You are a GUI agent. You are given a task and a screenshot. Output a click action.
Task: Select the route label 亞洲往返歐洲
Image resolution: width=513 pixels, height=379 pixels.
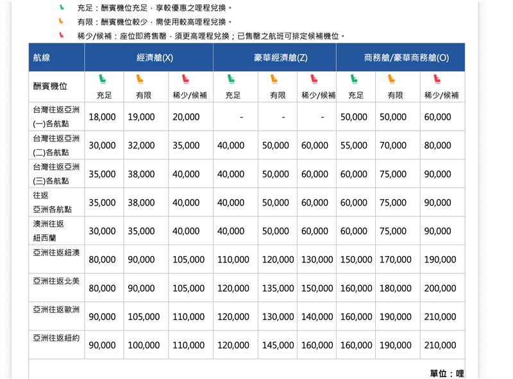56,309
